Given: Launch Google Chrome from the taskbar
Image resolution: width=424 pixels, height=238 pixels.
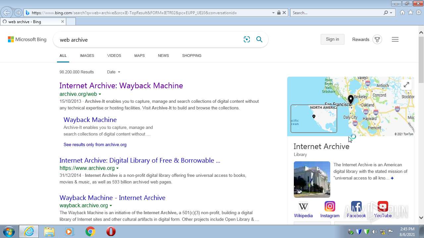Looking at the screenshot, I should 90,231.
